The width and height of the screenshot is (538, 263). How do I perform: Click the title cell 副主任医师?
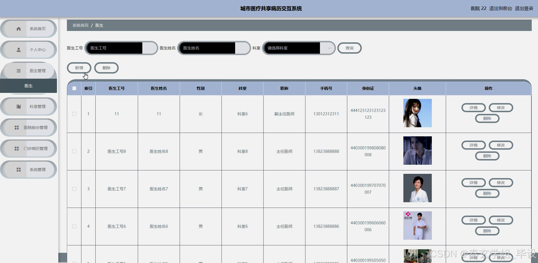pyautogui.click(x=284, y=114)
